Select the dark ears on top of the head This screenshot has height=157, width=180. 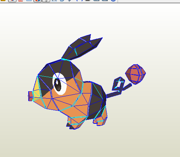click(82, 47)
